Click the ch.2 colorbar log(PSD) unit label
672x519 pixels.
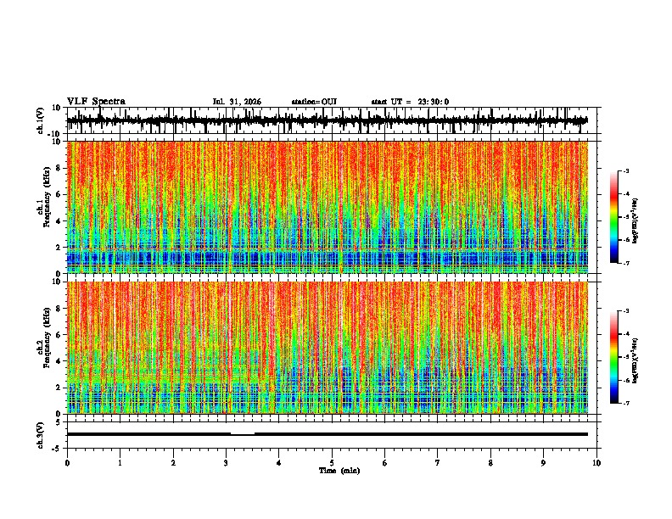point(636,361)
